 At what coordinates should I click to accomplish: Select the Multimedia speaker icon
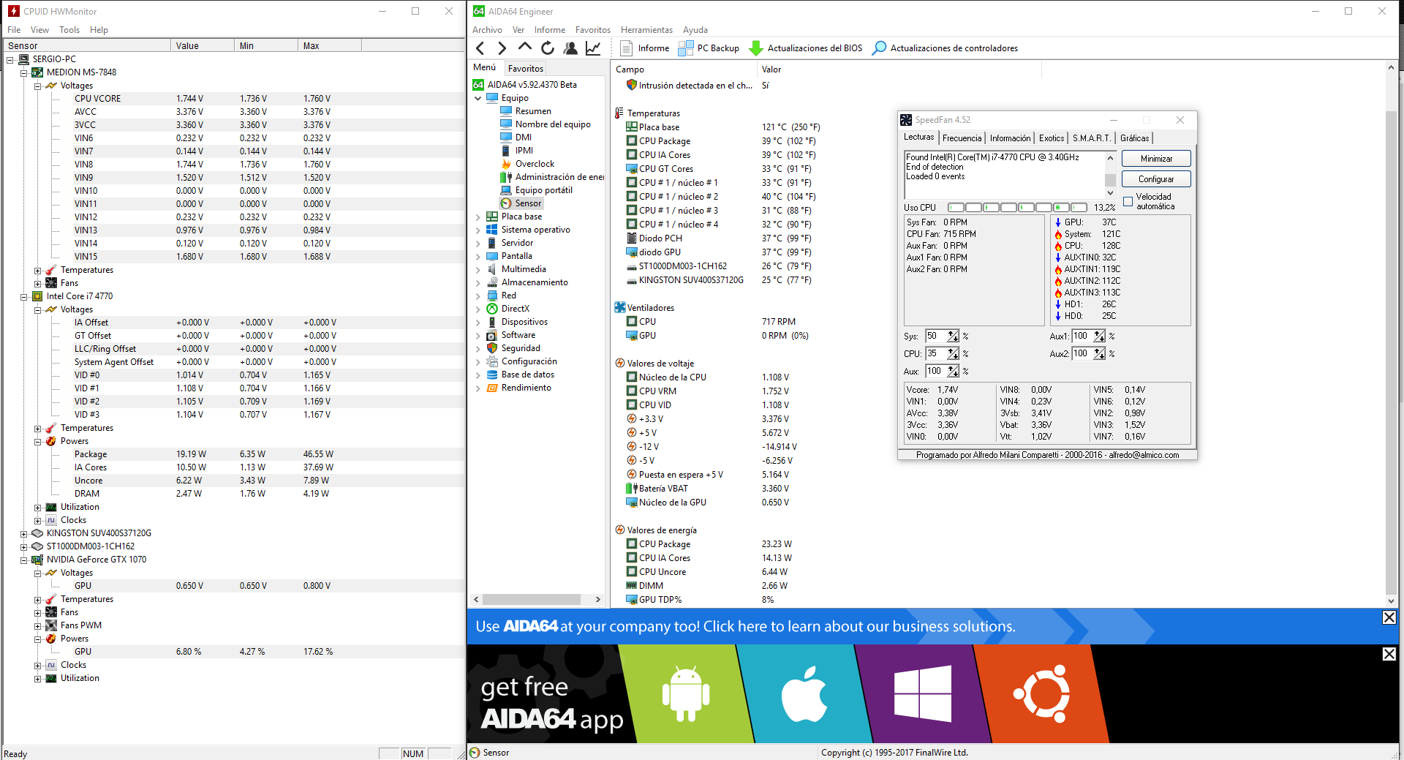[x=492, y=269]
